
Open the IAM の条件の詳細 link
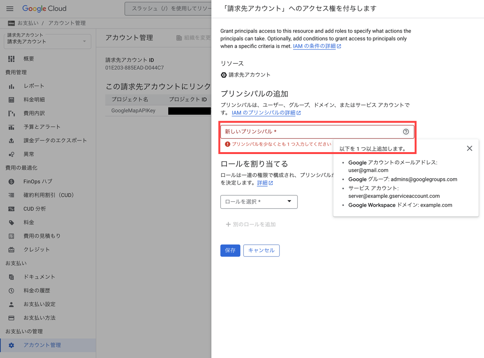(317, 46)
